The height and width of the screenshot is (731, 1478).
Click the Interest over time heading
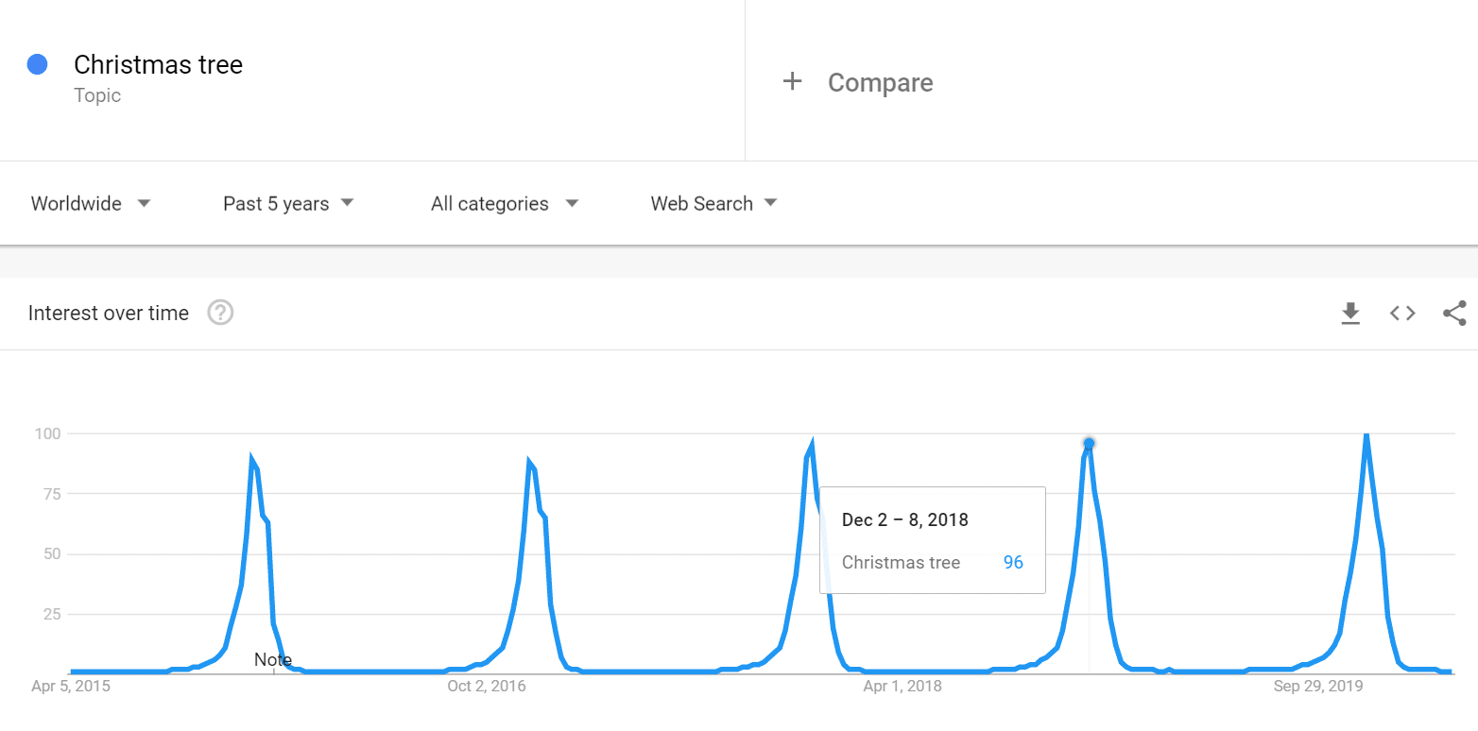pyautogui.click(x=109, y=313)
